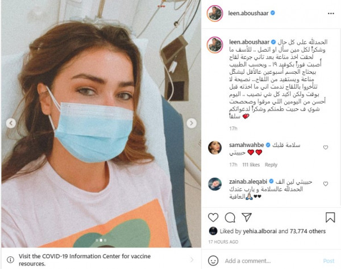
Task: Click the Add a comment field
Action: pyautogui.click(x=272, y=260)
